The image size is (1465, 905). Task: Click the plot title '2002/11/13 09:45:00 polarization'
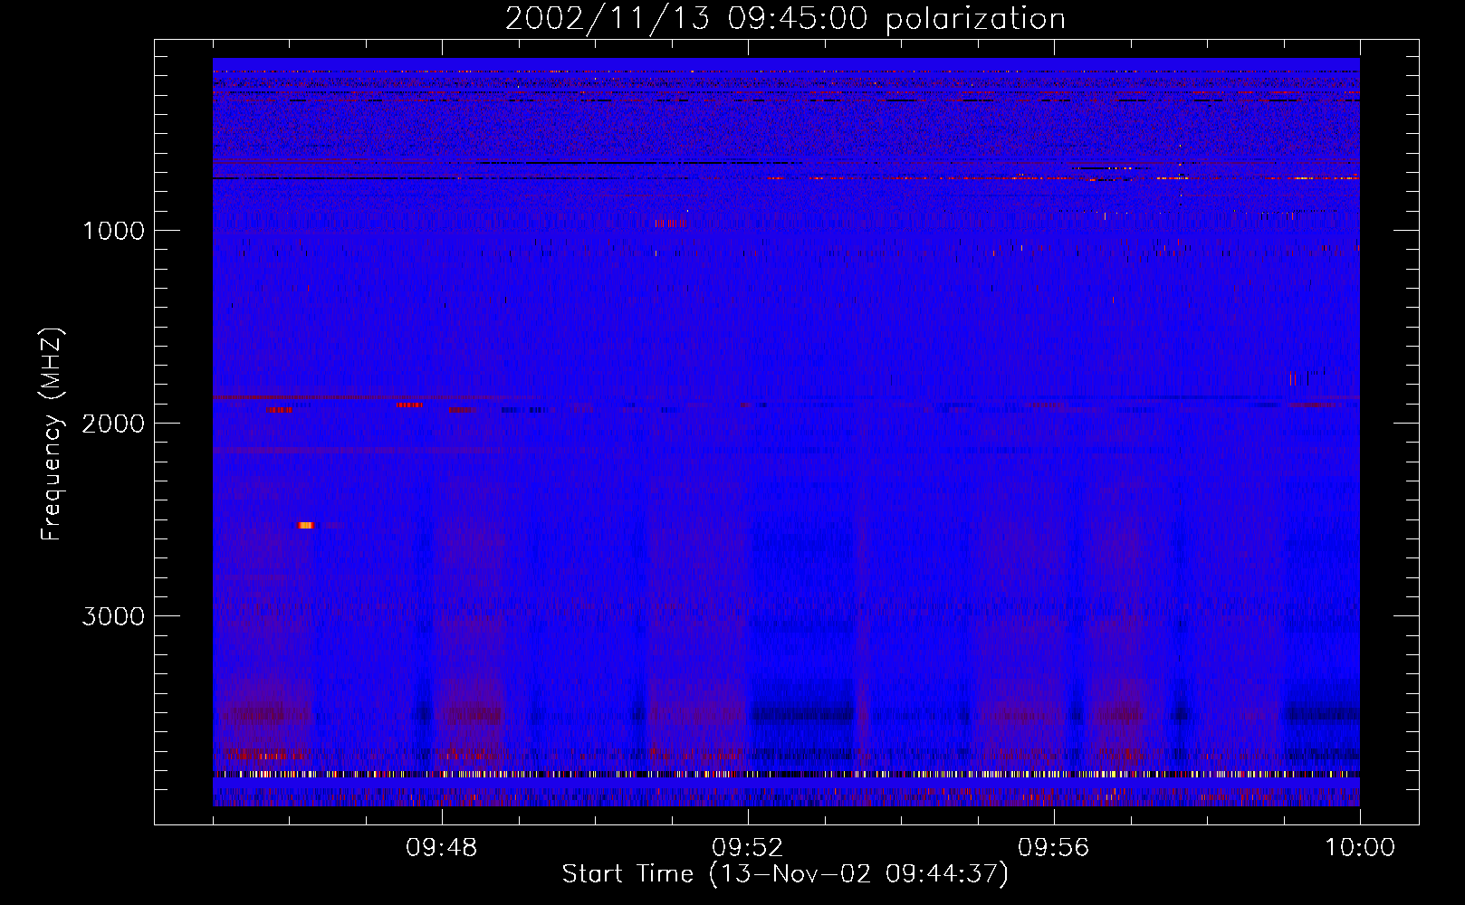[785, 19]
